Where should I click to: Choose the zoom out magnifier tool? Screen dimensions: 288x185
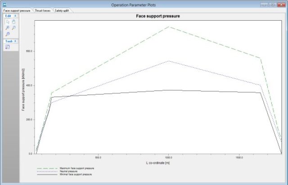(14, 28)
